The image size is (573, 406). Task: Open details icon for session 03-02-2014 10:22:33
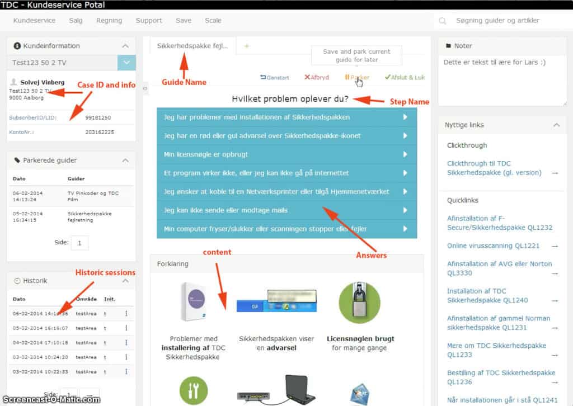pos(126,372)
